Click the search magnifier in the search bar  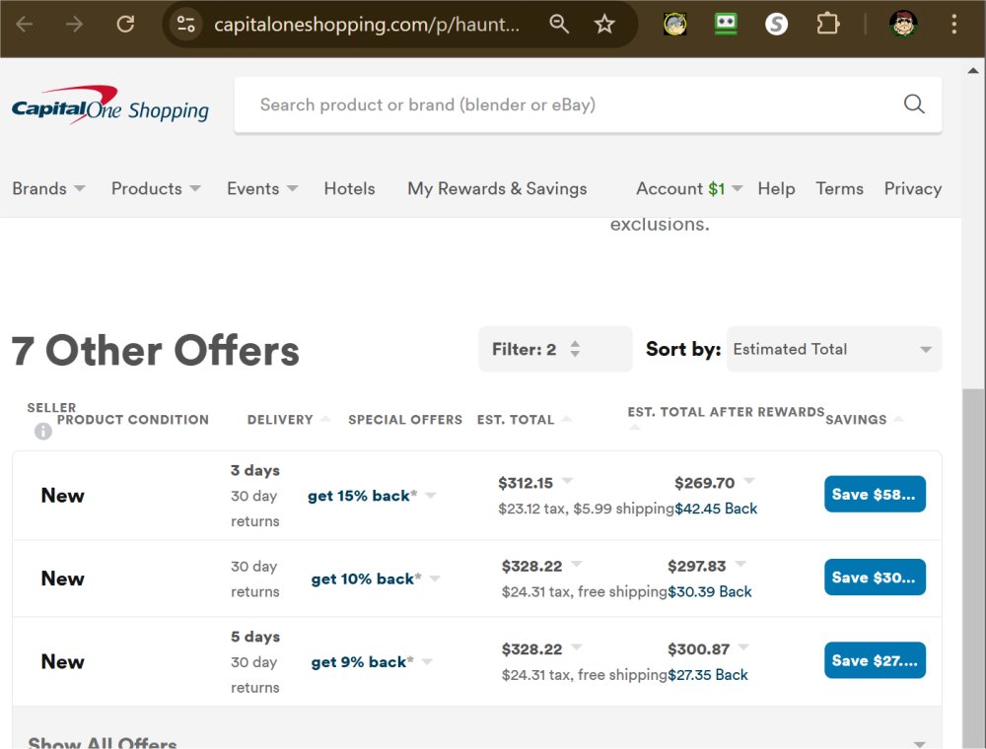(912, 103)
